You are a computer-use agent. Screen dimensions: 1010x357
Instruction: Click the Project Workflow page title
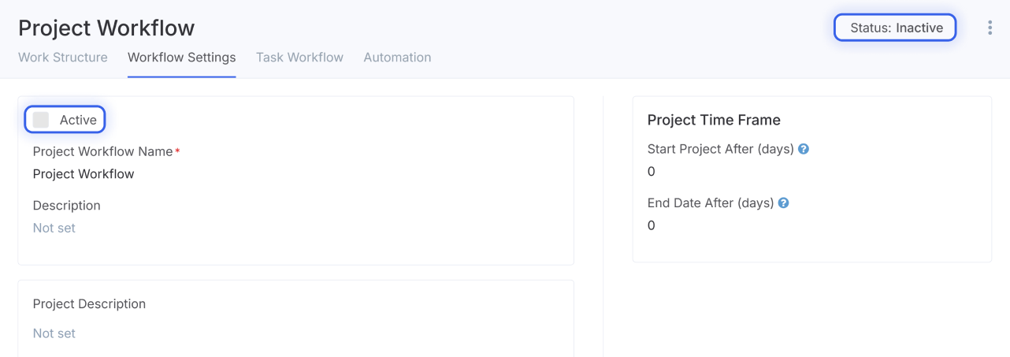(106, 28)
